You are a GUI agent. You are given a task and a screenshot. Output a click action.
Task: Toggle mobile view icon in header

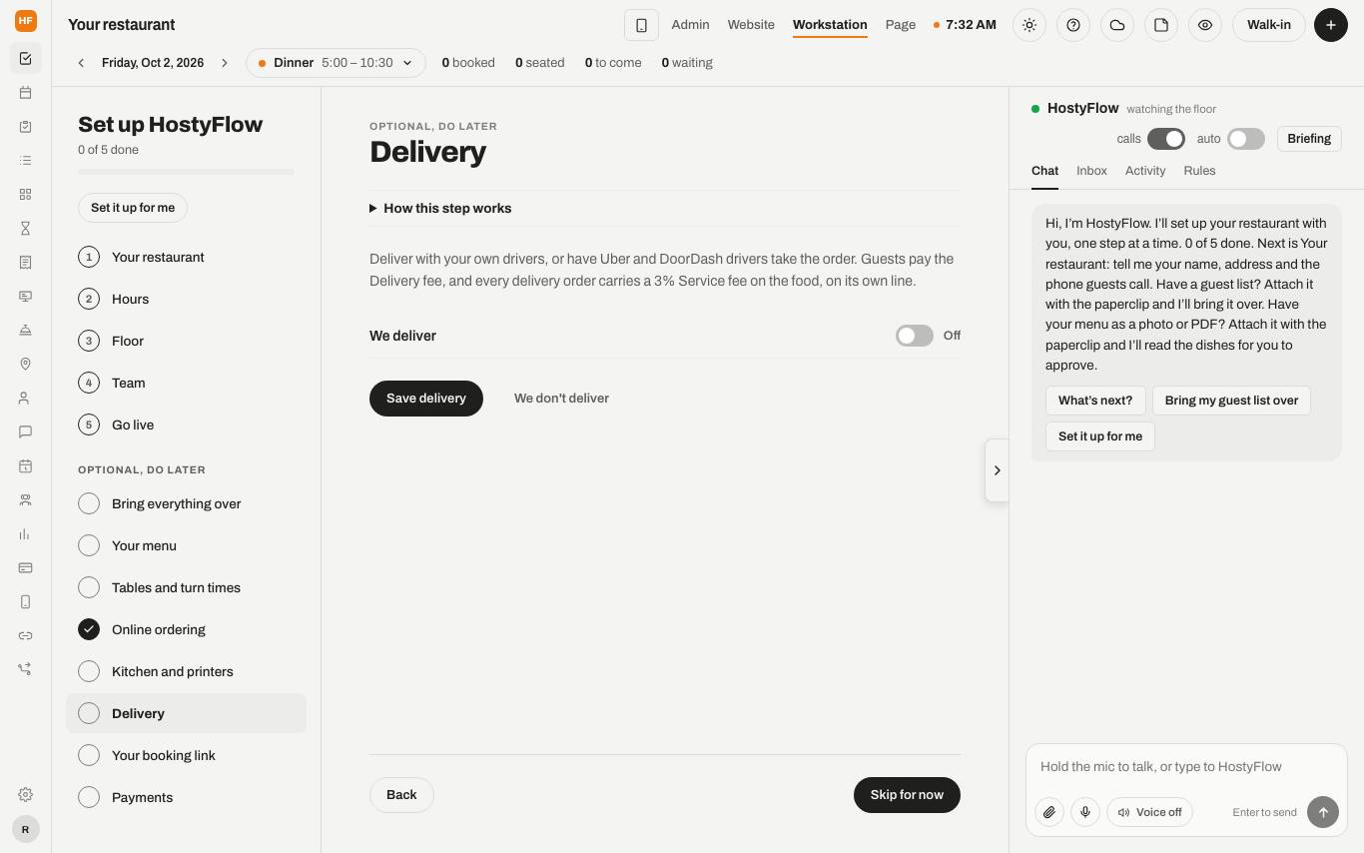641,25
